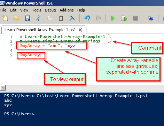Save the script with the floppy disk icon
Viewport: 164px width, 126px height.
click(x=28, y=18)
